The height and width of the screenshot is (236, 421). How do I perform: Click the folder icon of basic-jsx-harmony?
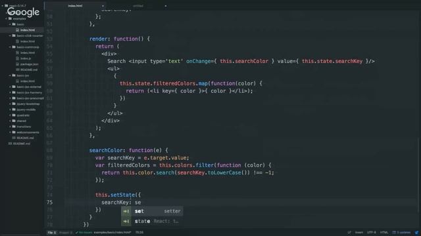(x=14, y=92)
